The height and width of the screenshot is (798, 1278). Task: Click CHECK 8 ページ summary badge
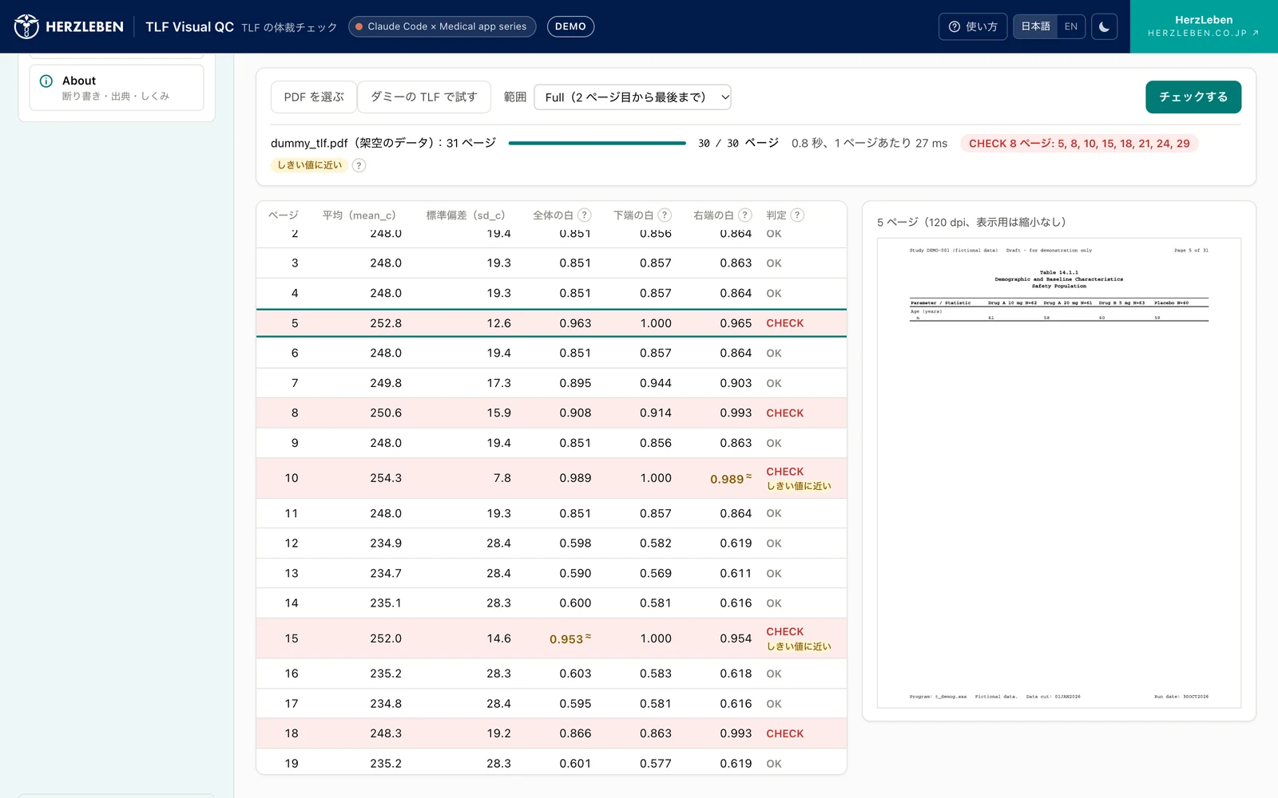click(1079, 144)
